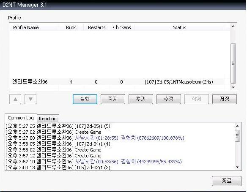Sort by the Chickens column header
The width and height of the screenshot is (247, 192).
point(122,27)
